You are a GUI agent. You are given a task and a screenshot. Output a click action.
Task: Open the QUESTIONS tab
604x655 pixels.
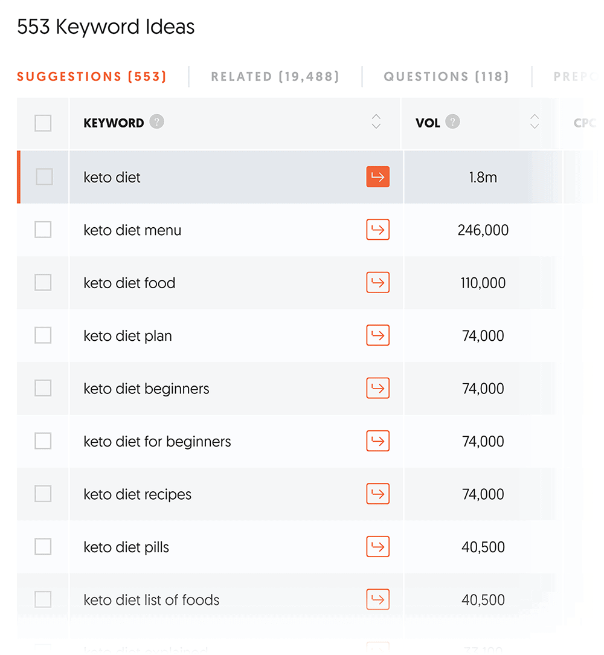click(446, 76)
